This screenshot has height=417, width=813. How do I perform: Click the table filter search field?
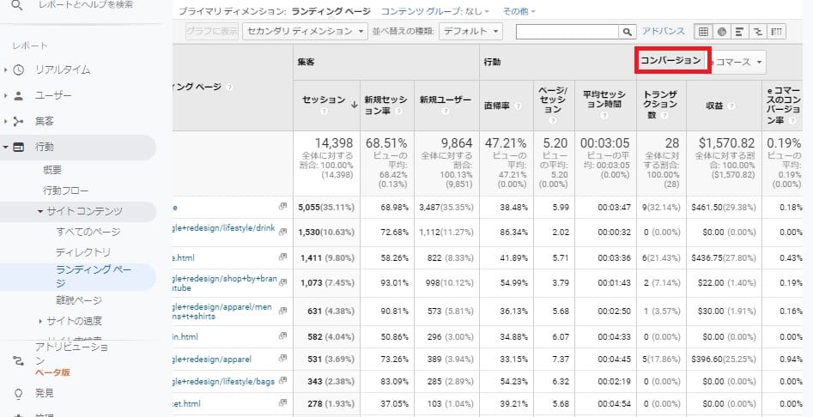[x=567, y=32]
